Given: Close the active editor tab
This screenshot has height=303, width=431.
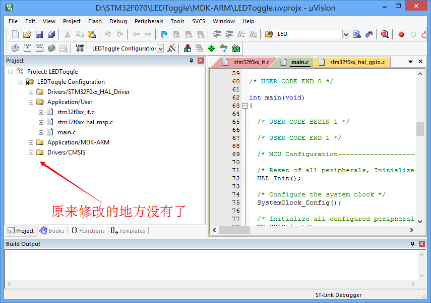Looking at the screenshot, I should [420, 62].
